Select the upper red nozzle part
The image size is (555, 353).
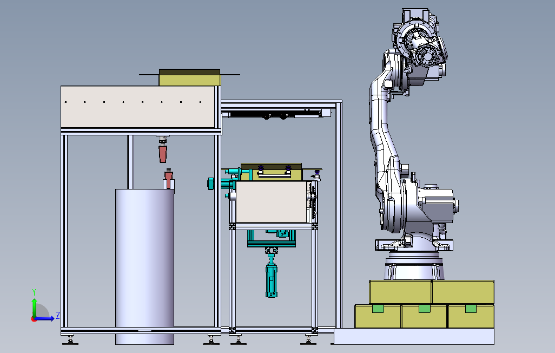162,153
